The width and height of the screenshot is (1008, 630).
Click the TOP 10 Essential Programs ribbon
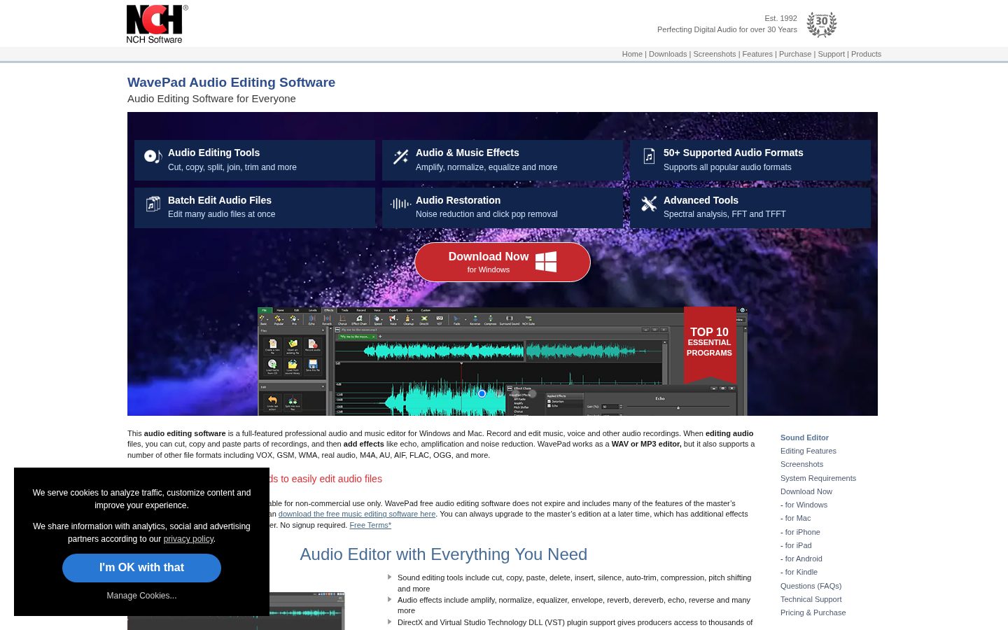(x=710, y=344)
